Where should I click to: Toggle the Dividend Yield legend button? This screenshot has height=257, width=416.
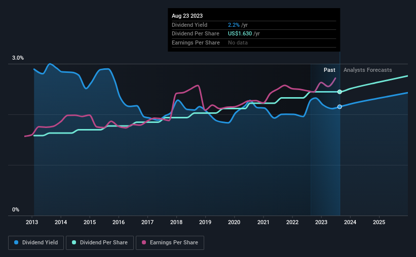click(x=36, y=243)
